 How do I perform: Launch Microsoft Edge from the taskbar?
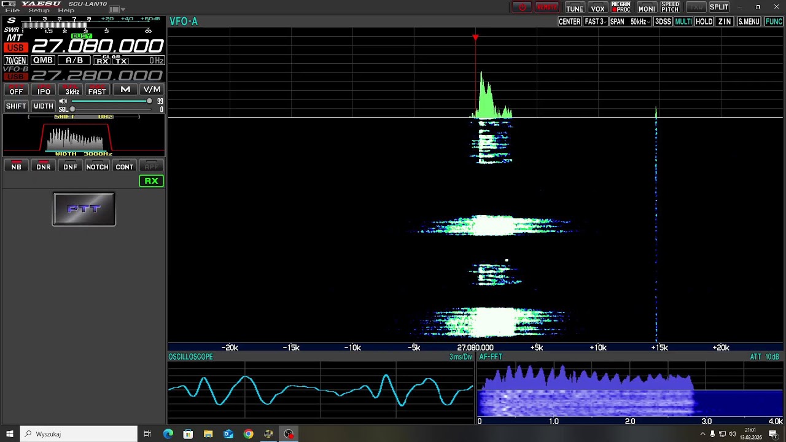click(168, 434)
